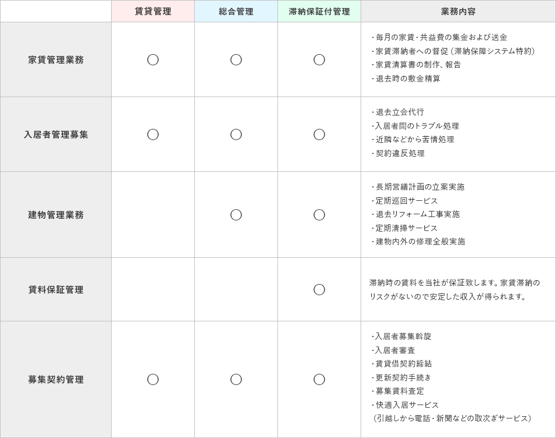Click the 退去立会代行 list item
Viewport: 556px width, 438px height.
point(400,112)
